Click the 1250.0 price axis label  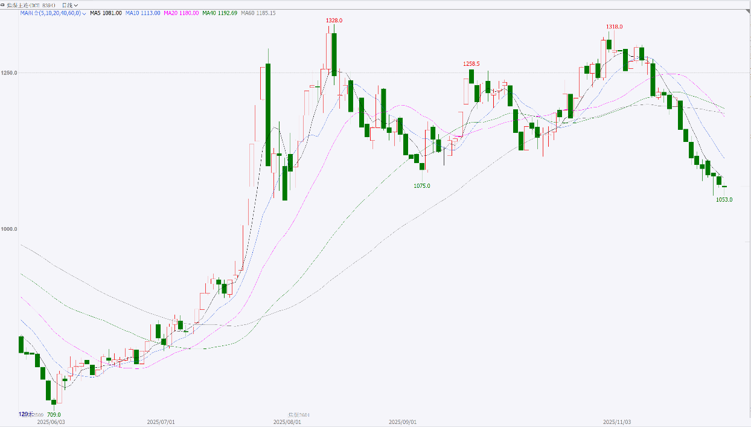pos(9,73)
